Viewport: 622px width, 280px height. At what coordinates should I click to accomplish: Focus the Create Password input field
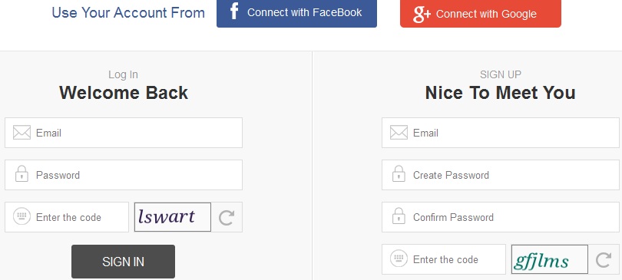click(x=500, y=175)
